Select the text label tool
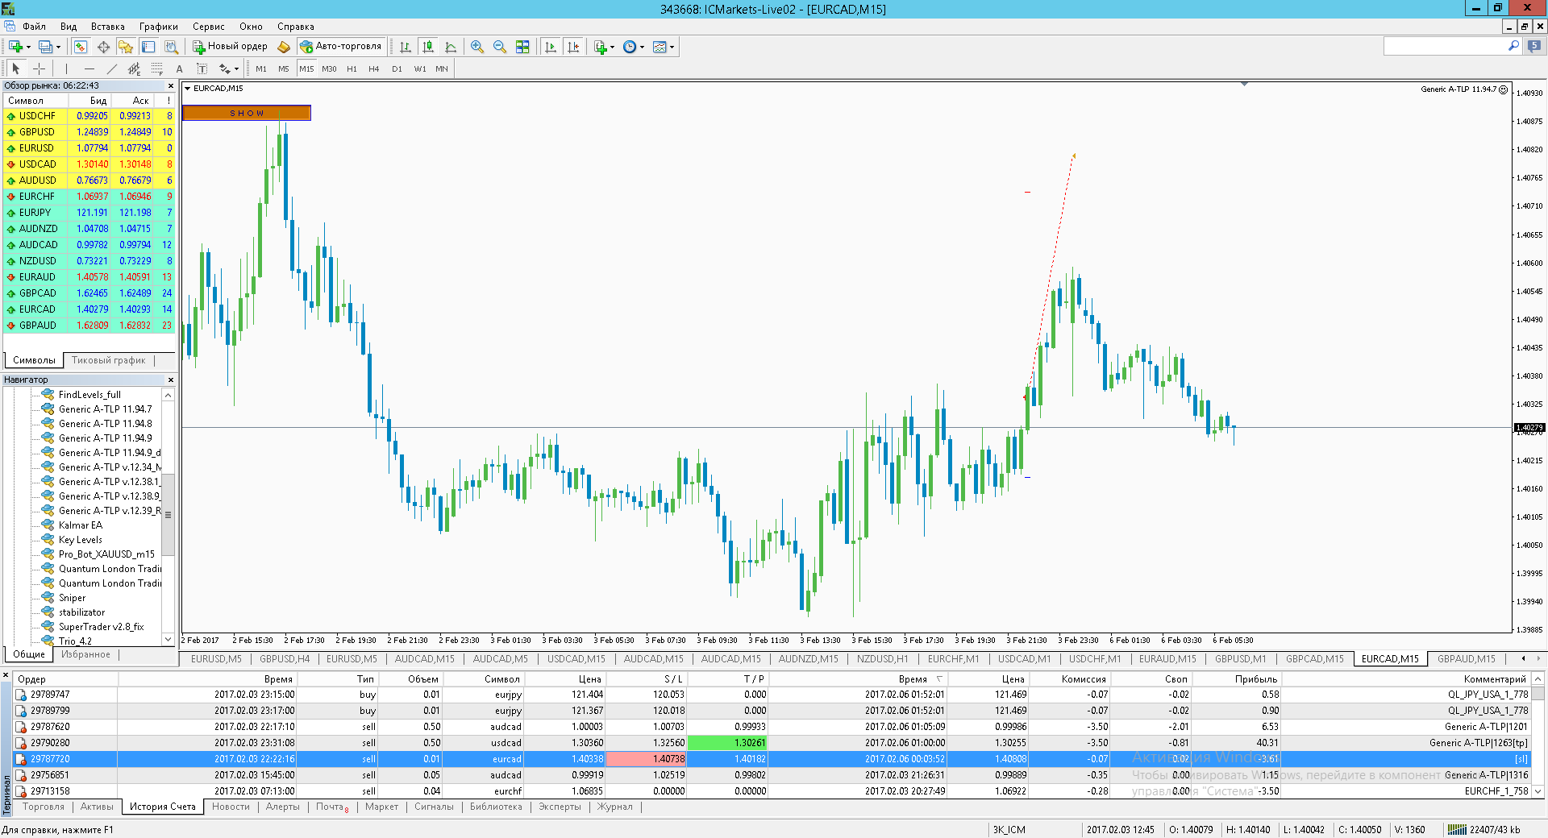This screenshot has width=1548, height=838. coord(202,68)
